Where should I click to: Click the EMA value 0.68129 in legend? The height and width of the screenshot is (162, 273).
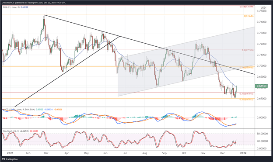pyautogui.click(x=24, y=7)
